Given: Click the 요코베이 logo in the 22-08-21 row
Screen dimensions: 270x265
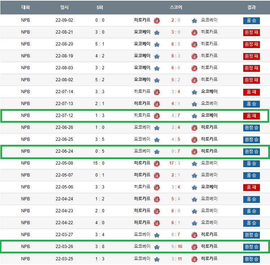Looking at the screenshot, I should [x=157, y=32].
